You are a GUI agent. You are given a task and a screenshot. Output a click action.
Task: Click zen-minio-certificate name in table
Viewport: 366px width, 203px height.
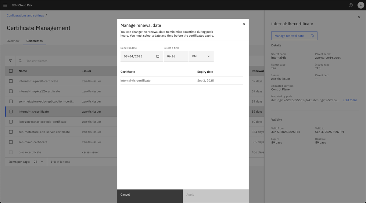point(33,142)
